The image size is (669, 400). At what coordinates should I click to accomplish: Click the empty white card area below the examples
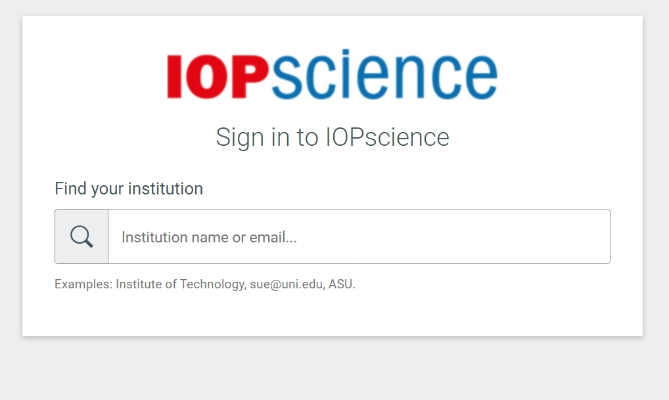point(333,315)
